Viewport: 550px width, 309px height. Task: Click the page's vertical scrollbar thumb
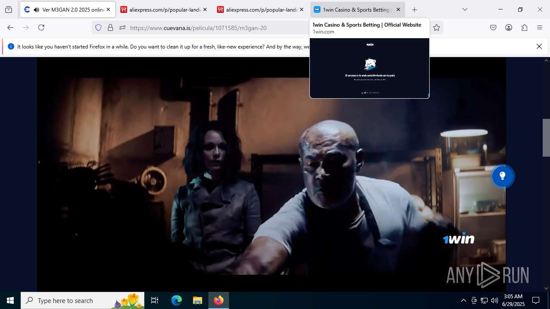click(x=547, y=137)
